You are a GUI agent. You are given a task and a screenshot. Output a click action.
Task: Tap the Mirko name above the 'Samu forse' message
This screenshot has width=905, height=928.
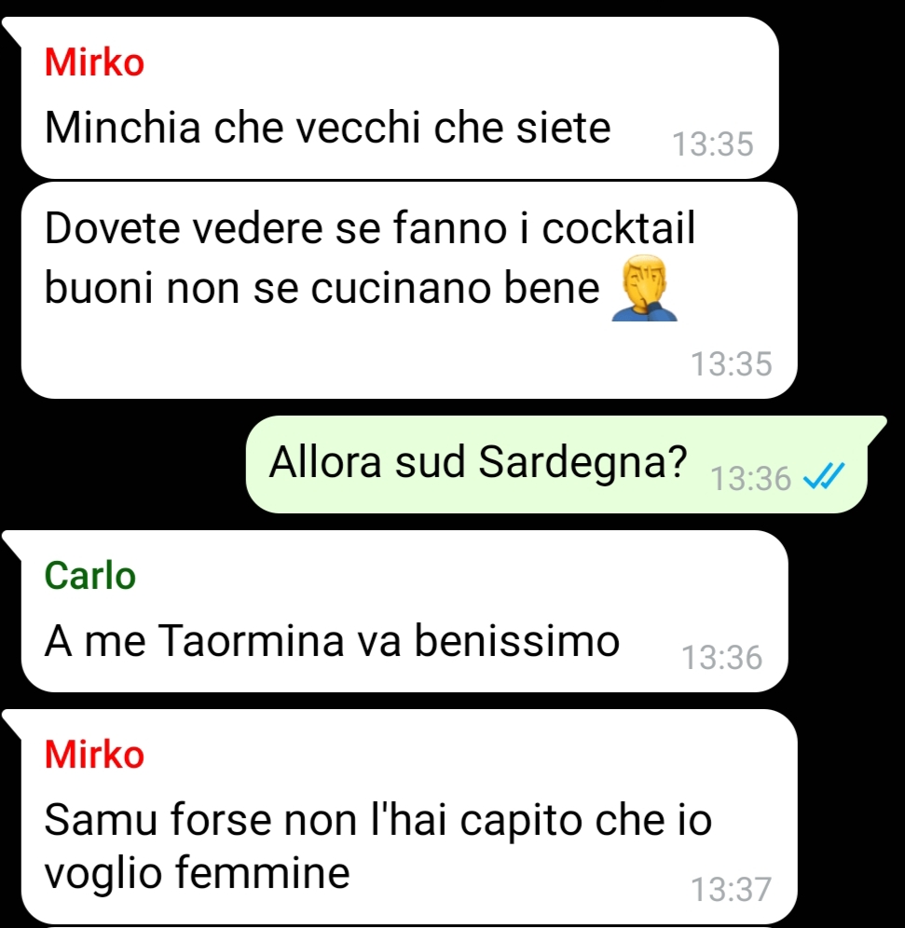(94, 754)
